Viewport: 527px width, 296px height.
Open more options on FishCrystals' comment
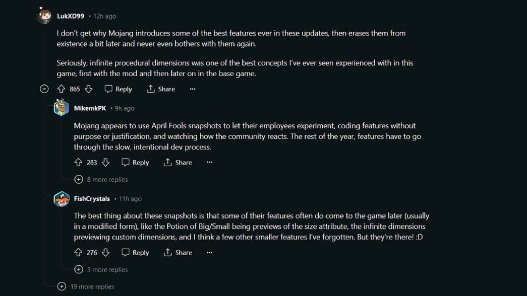point(209,253)
